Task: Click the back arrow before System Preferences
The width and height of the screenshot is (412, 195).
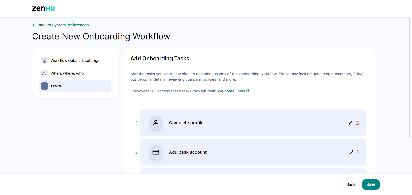Action: [x=34, y=25]
